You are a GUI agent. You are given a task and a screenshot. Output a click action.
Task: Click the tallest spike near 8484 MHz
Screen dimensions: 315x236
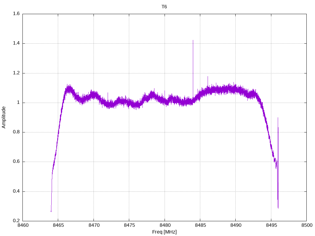tap(193, 68)
